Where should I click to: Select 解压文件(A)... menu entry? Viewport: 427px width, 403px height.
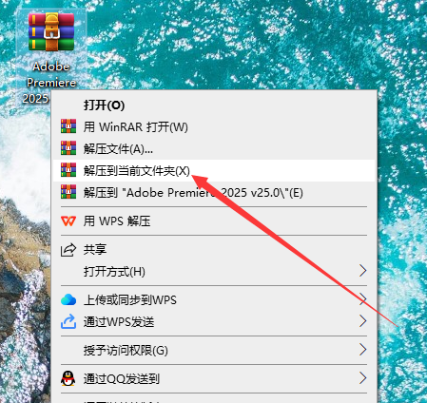click(214, 149)
